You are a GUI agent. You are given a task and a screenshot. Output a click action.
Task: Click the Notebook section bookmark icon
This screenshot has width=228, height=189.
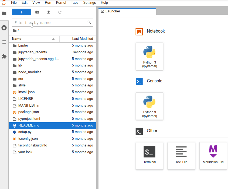[139, 31]
